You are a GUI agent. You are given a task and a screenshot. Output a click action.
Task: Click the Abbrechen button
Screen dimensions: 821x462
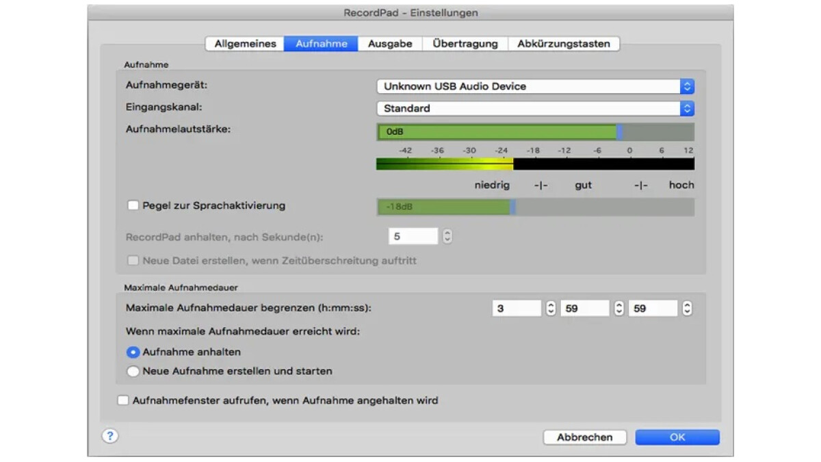point(584,437)
